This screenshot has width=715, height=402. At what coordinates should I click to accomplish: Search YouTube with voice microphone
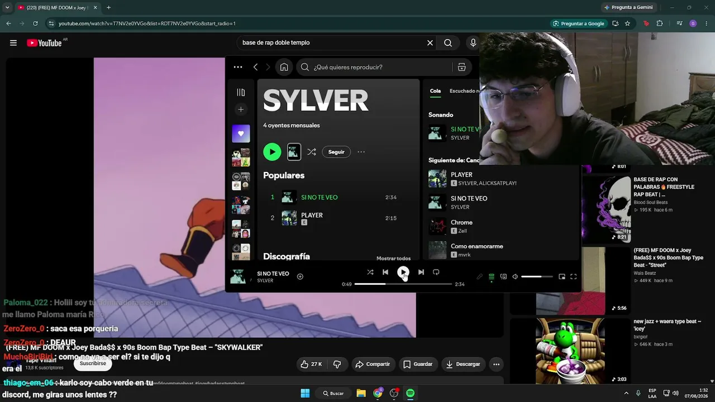point(473,43)
